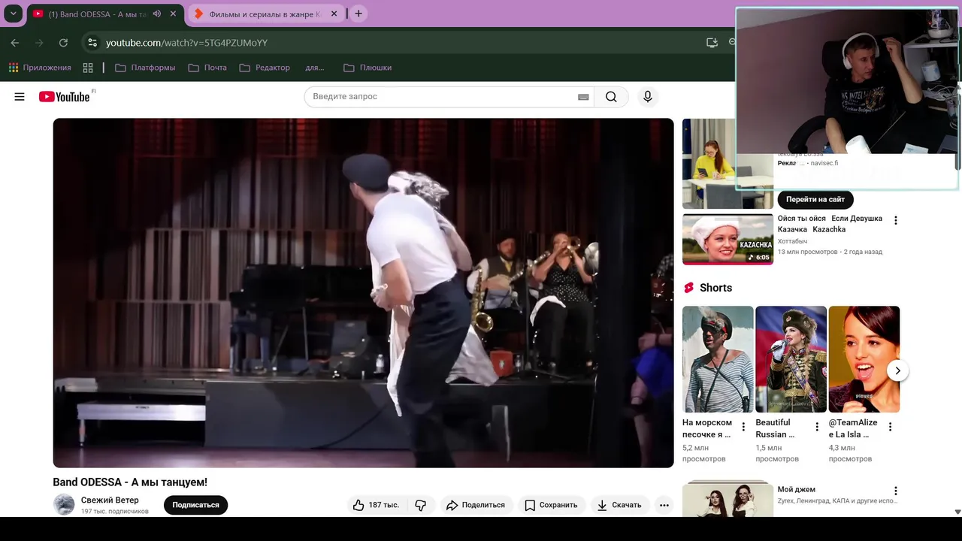Viewport: 962px width, 541px height.
Task: Open options for Beautiful Russian short
Action: [817, 427]
